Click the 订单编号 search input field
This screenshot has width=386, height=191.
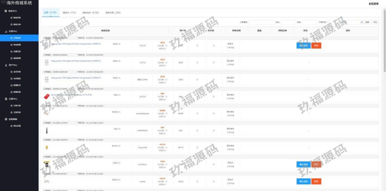pos(261,22)
